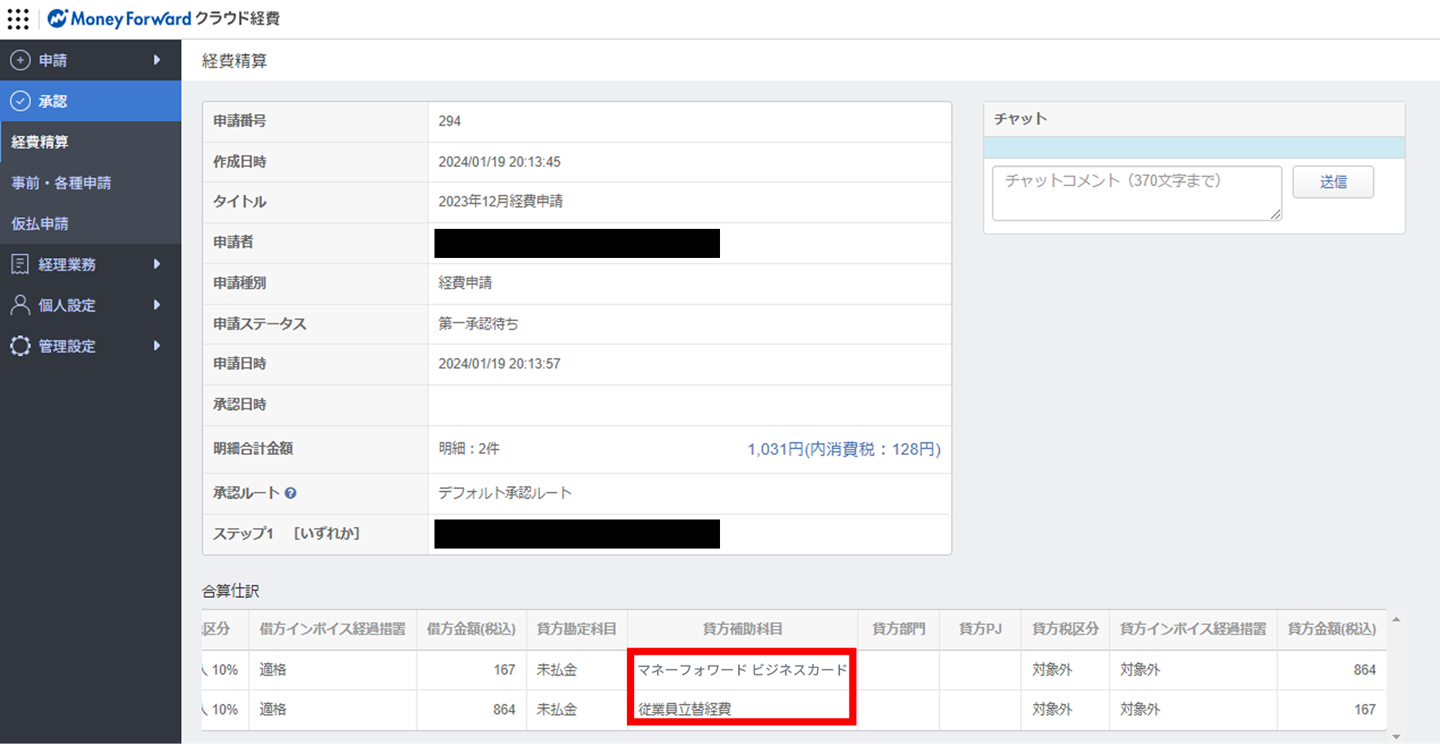The image size is (1440, 744).
Task: Open 事前・各種申請 in the sidebar
Action: [61, 183]
